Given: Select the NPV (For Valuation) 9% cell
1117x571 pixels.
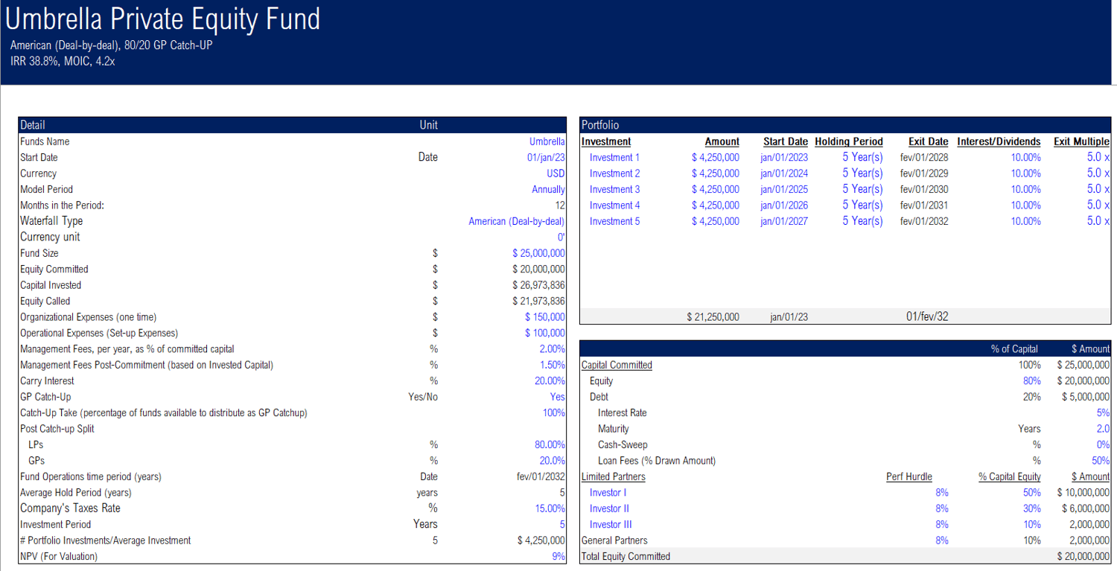Looking at the screenshot, I should pyautogui.click(x=558, y=556).
